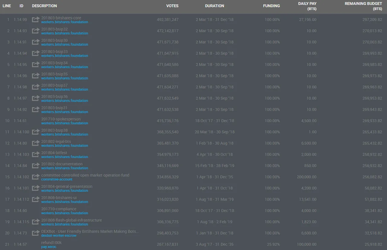Click vote count 267,167,831
This screenshot has width=387, height=250.
pyautogui.click(x=168, y=244)
